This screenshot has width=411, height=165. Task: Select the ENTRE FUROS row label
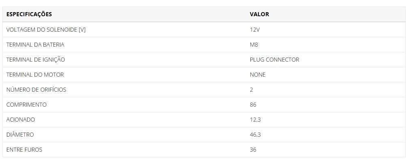[x=24, y=150]
